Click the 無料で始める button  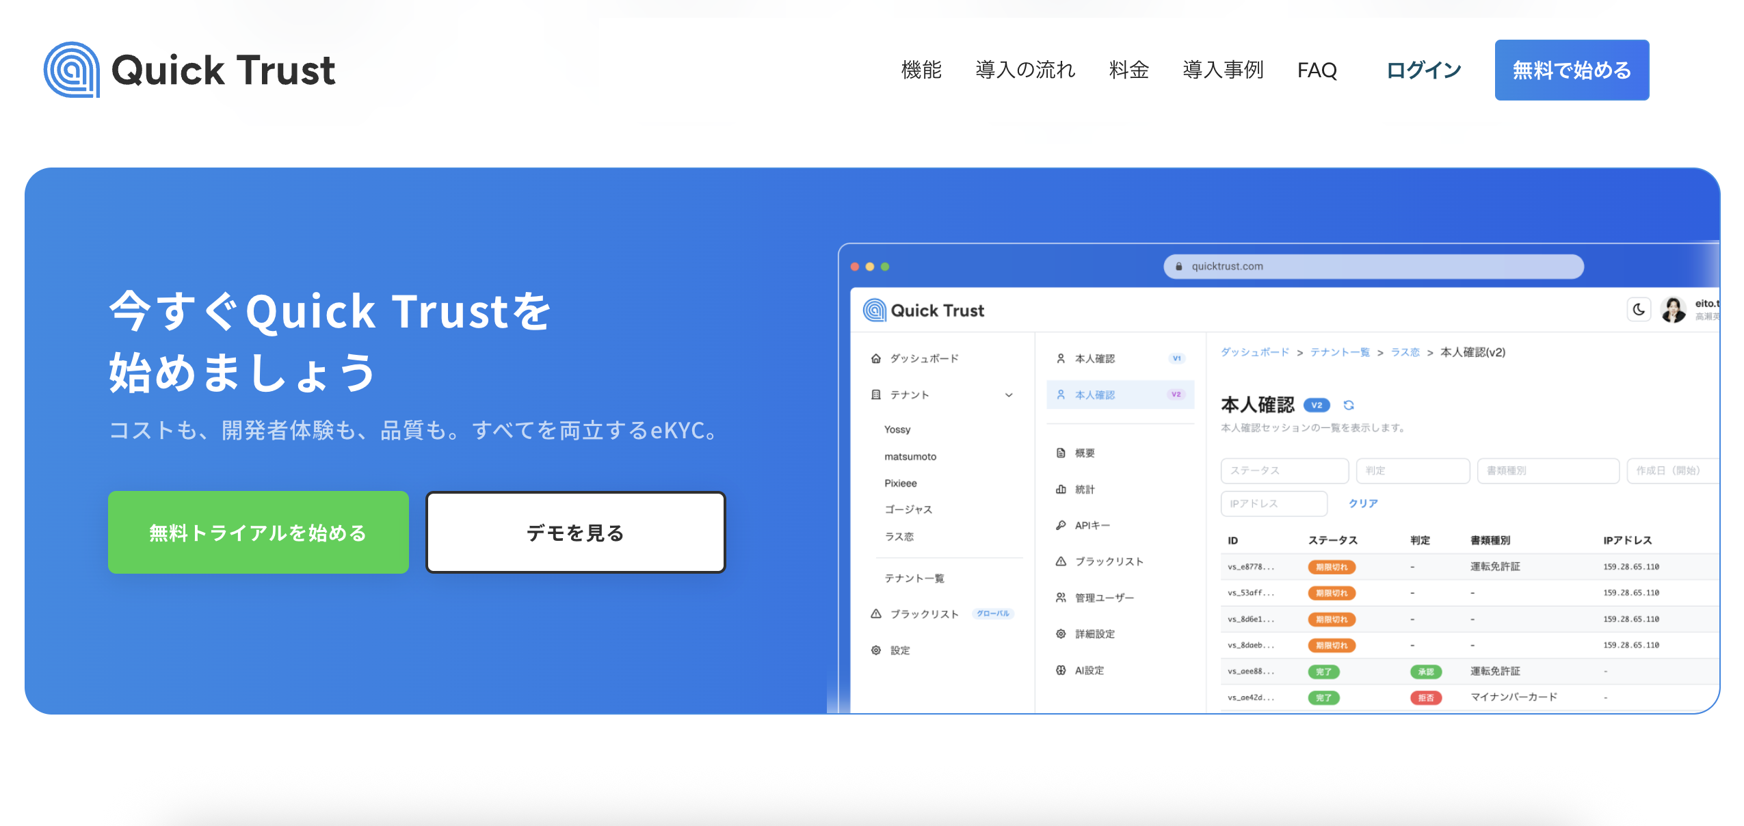click(1572, 70)
